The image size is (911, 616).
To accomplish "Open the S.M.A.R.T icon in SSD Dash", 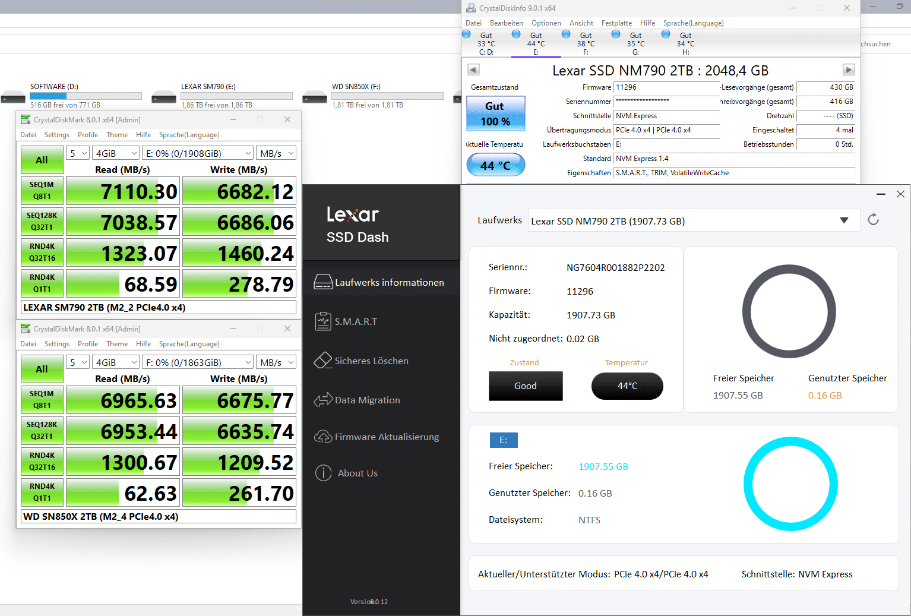I will (x=323, y=321).
